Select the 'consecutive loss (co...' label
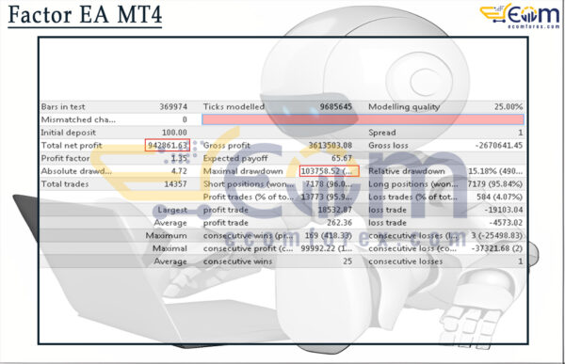 pos(412,248)
